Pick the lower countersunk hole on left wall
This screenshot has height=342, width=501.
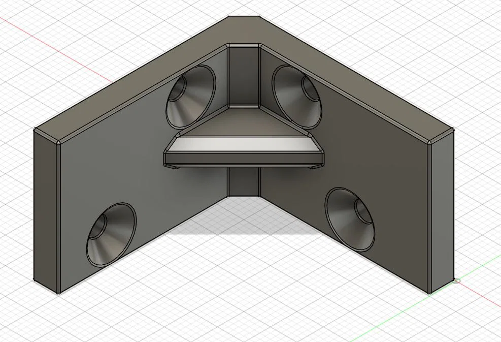111,235
